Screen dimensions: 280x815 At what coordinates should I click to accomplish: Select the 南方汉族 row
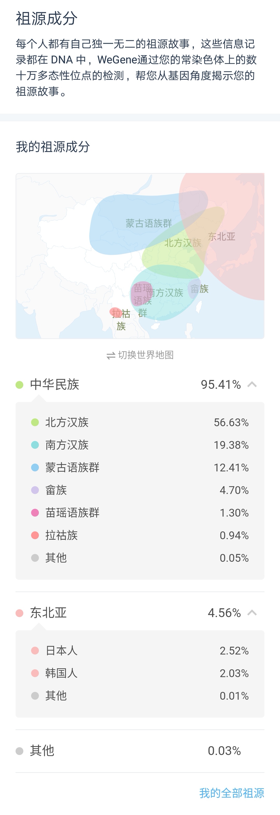tap(140, 445)
